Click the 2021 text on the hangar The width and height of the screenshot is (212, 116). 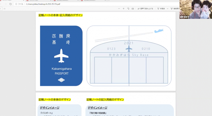[x=129, y=43]
